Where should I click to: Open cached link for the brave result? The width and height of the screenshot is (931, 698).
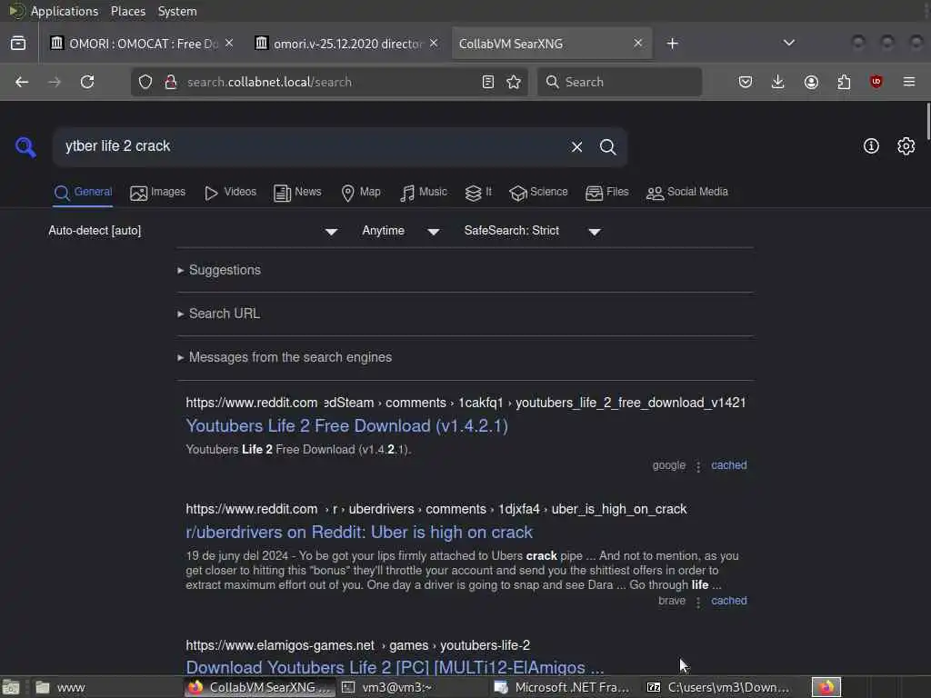click(729, 601)
